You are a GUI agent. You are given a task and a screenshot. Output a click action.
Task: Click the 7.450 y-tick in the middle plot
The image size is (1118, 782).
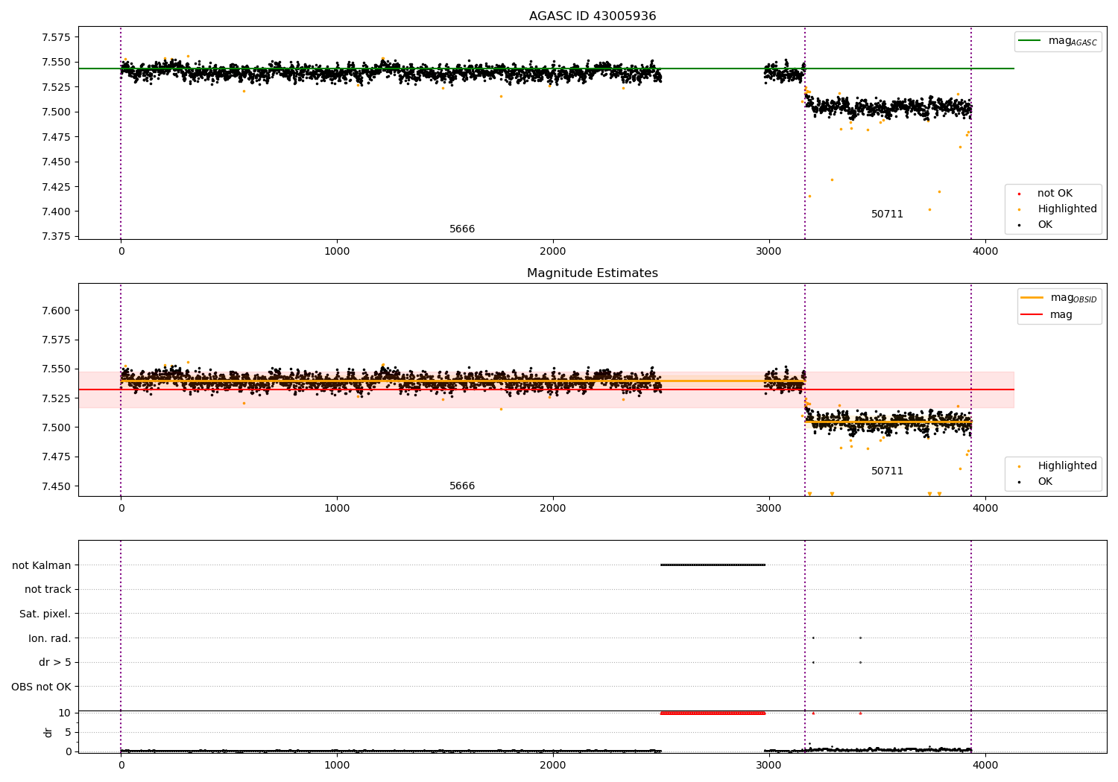click(x=56, y=486)
